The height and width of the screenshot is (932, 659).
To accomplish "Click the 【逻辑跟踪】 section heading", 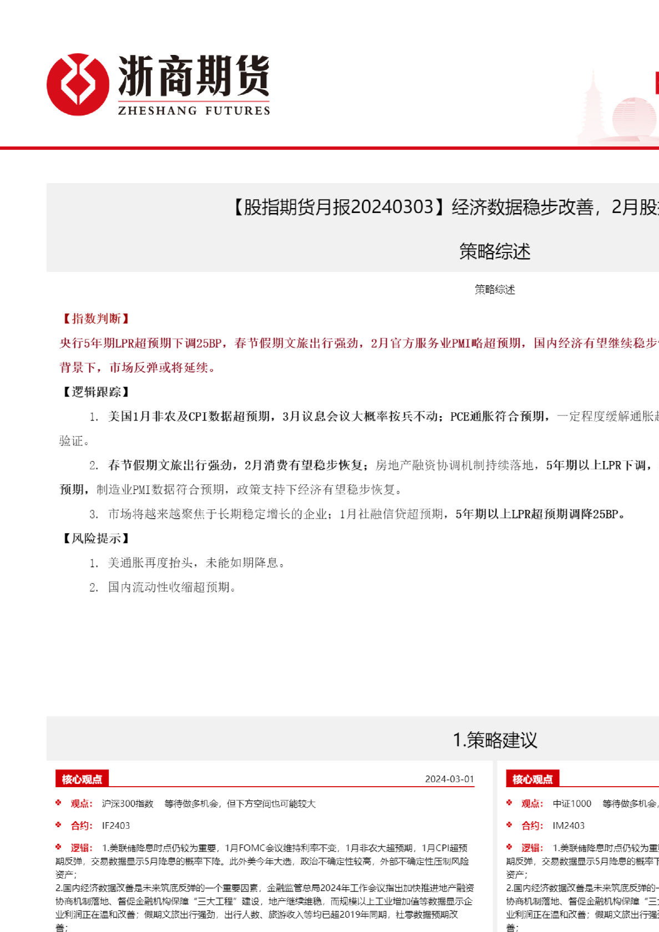I will point(95,392).
